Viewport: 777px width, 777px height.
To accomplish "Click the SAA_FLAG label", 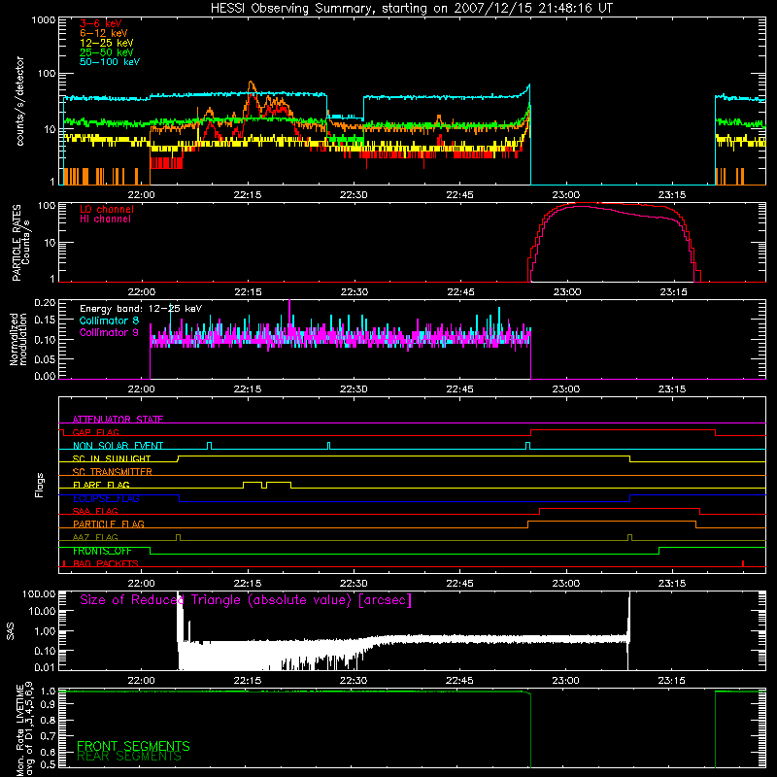I will (x=95, y=512).
